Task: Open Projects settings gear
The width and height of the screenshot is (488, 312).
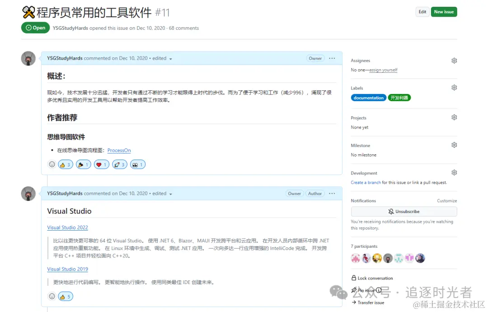Action: tap(454, 118)
